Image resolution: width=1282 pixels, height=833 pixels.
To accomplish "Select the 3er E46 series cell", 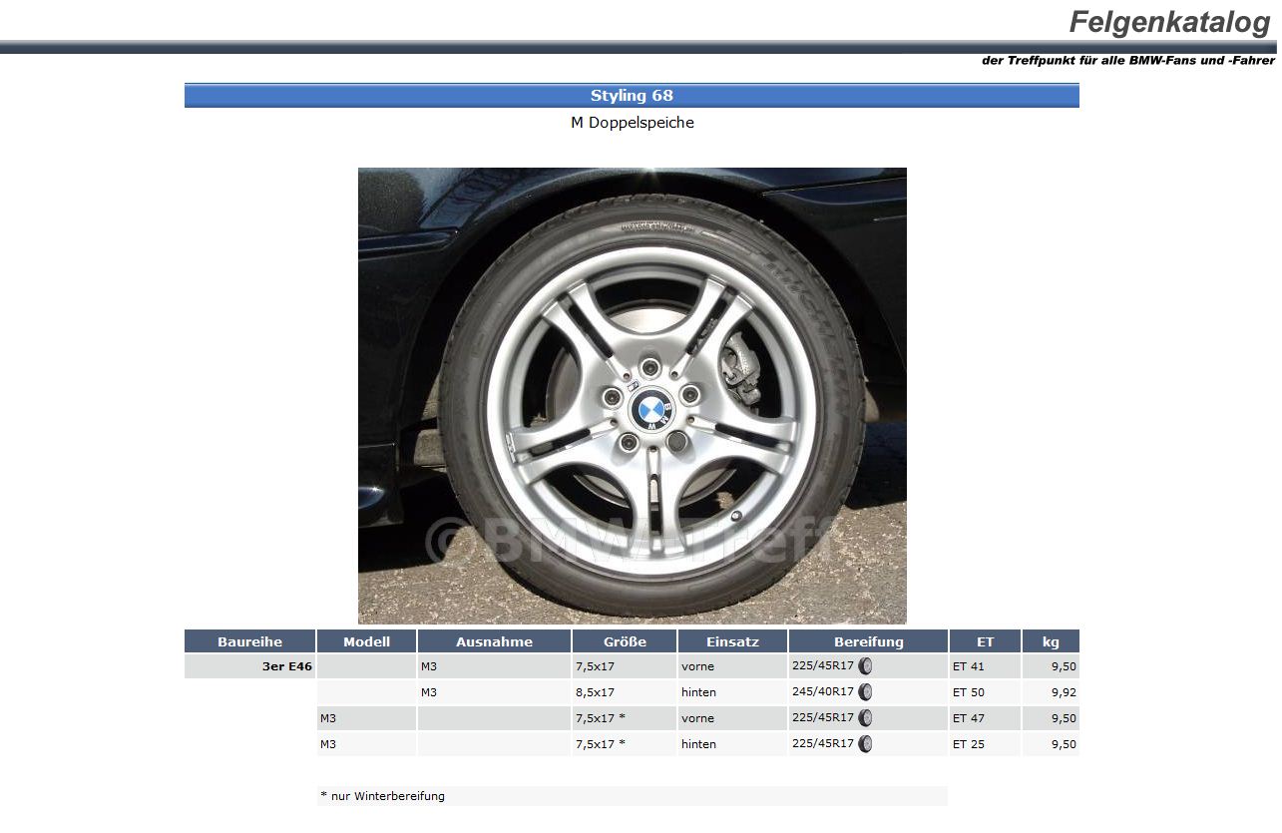I will [x=249, y=666].
